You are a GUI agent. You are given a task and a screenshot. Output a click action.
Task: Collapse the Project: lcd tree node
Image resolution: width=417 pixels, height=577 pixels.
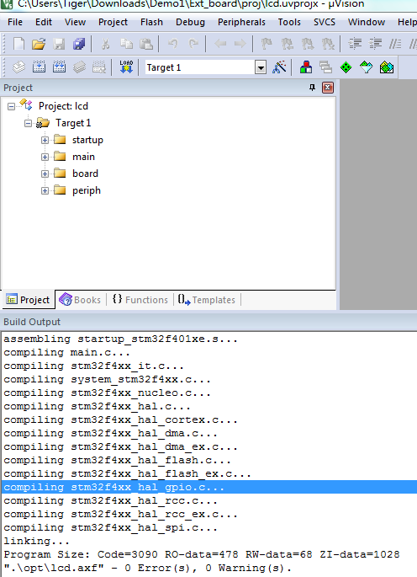[x=12, y=106]
